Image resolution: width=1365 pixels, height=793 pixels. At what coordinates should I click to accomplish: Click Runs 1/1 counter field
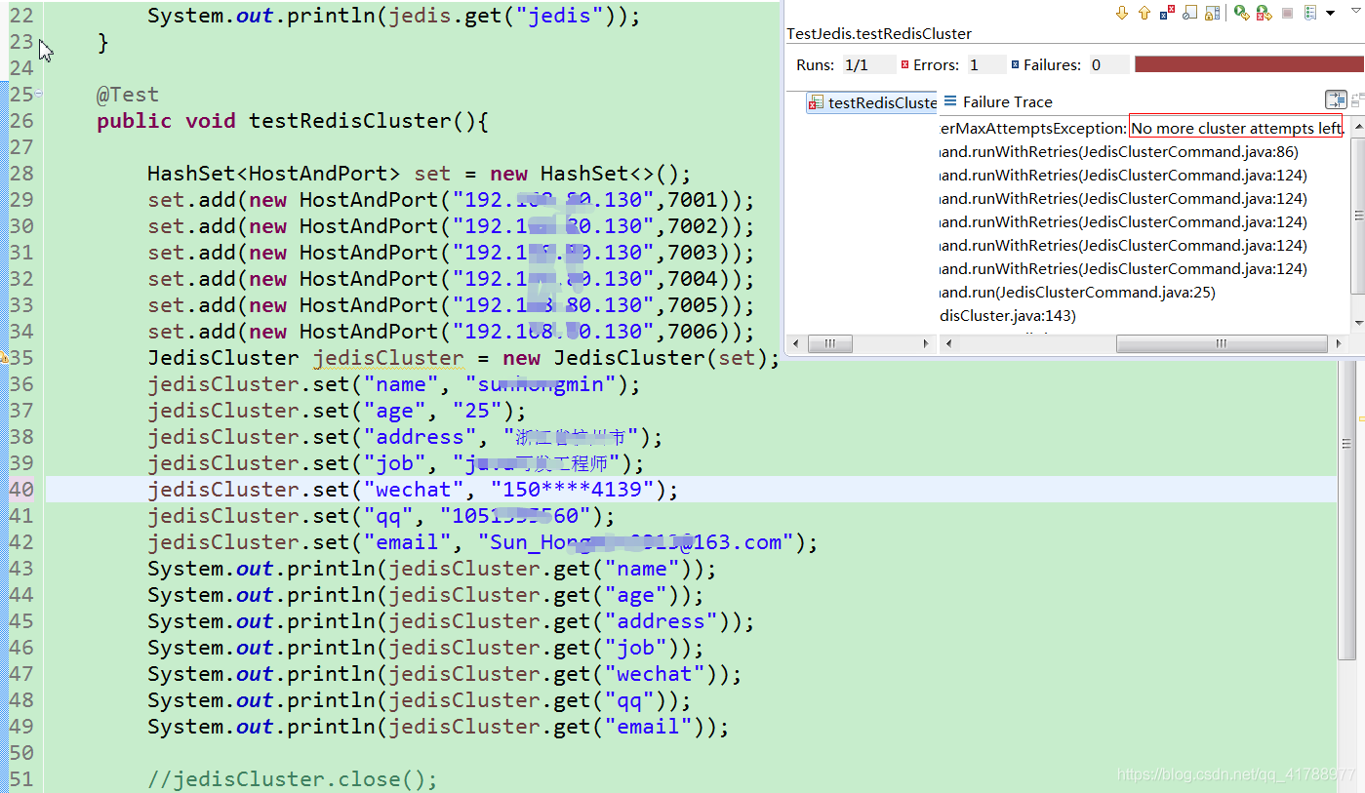click(868, 65)
